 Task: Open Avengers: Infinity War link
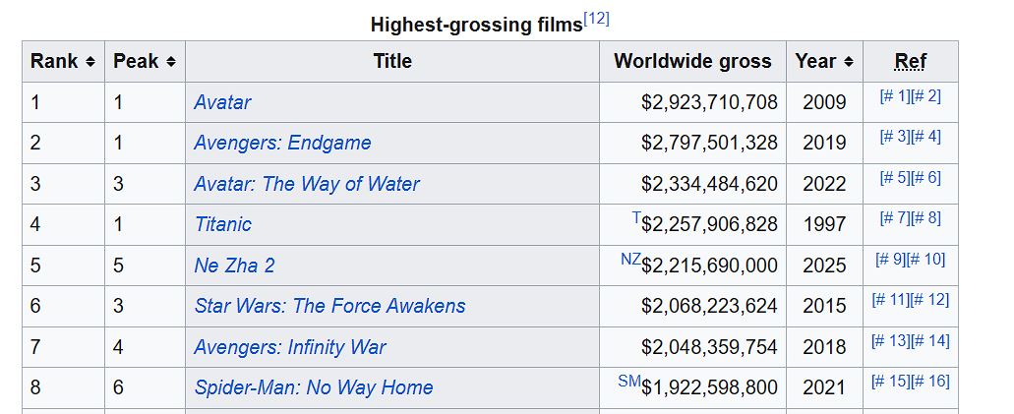pyautogui.click(x=290, y=347)
